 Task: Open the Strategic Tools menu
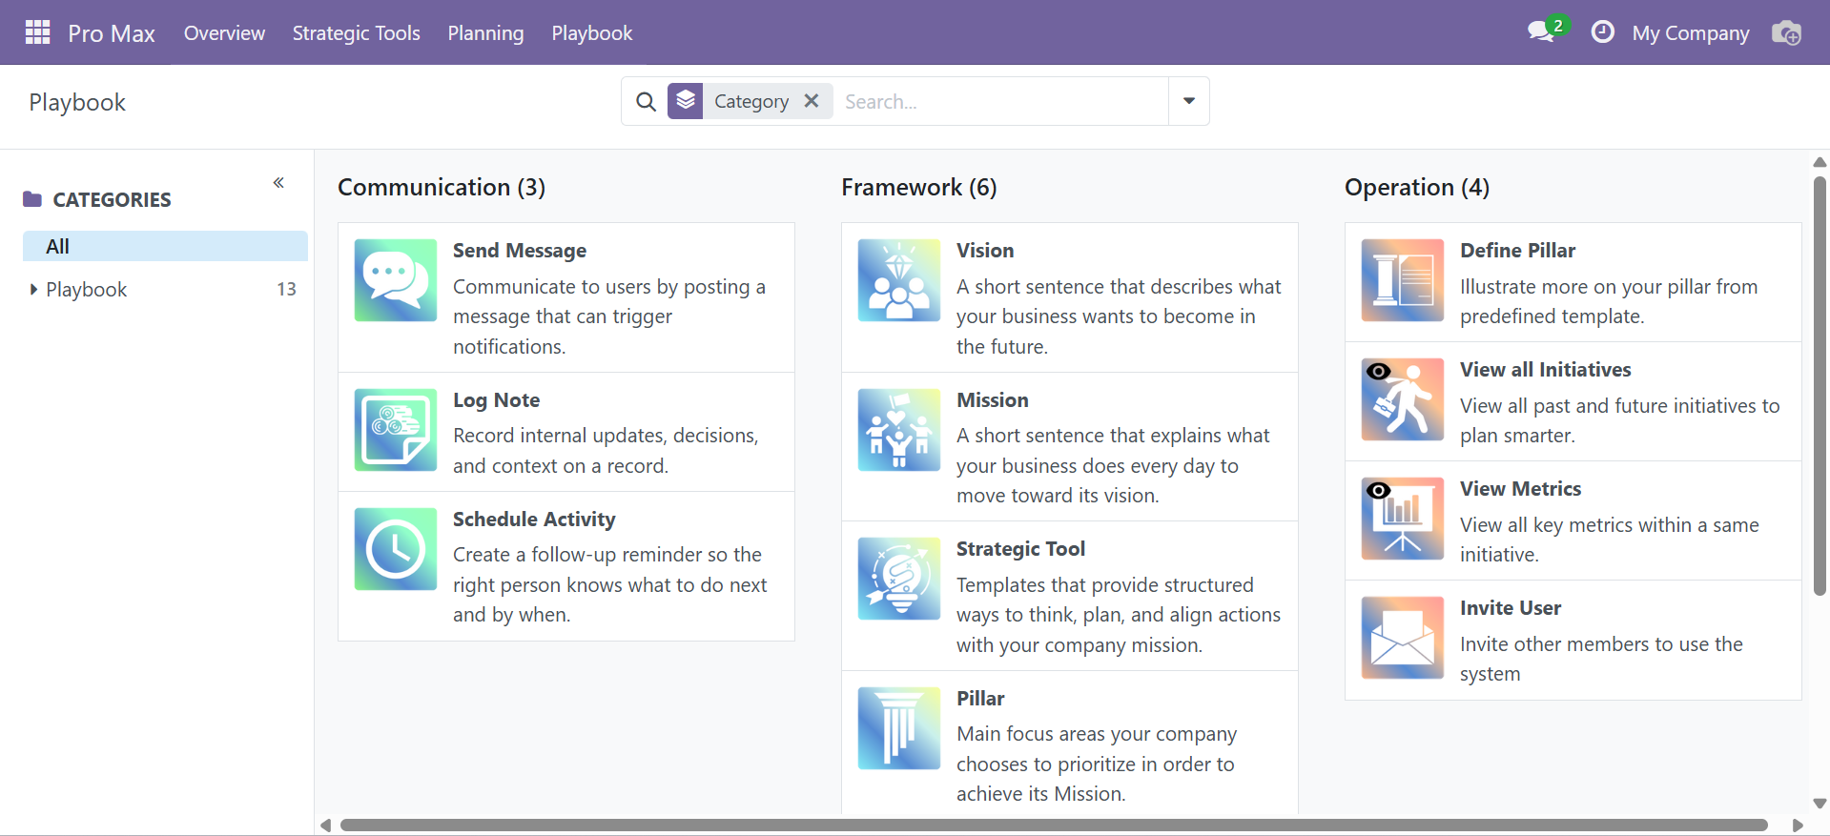tap(356, 33)
